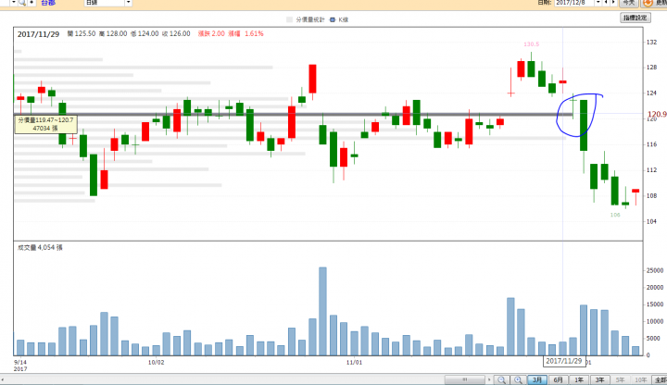Click the gray horizontal price-volume line on the chart
Screen dimensions: 667x385
click(x=294, y=115)
